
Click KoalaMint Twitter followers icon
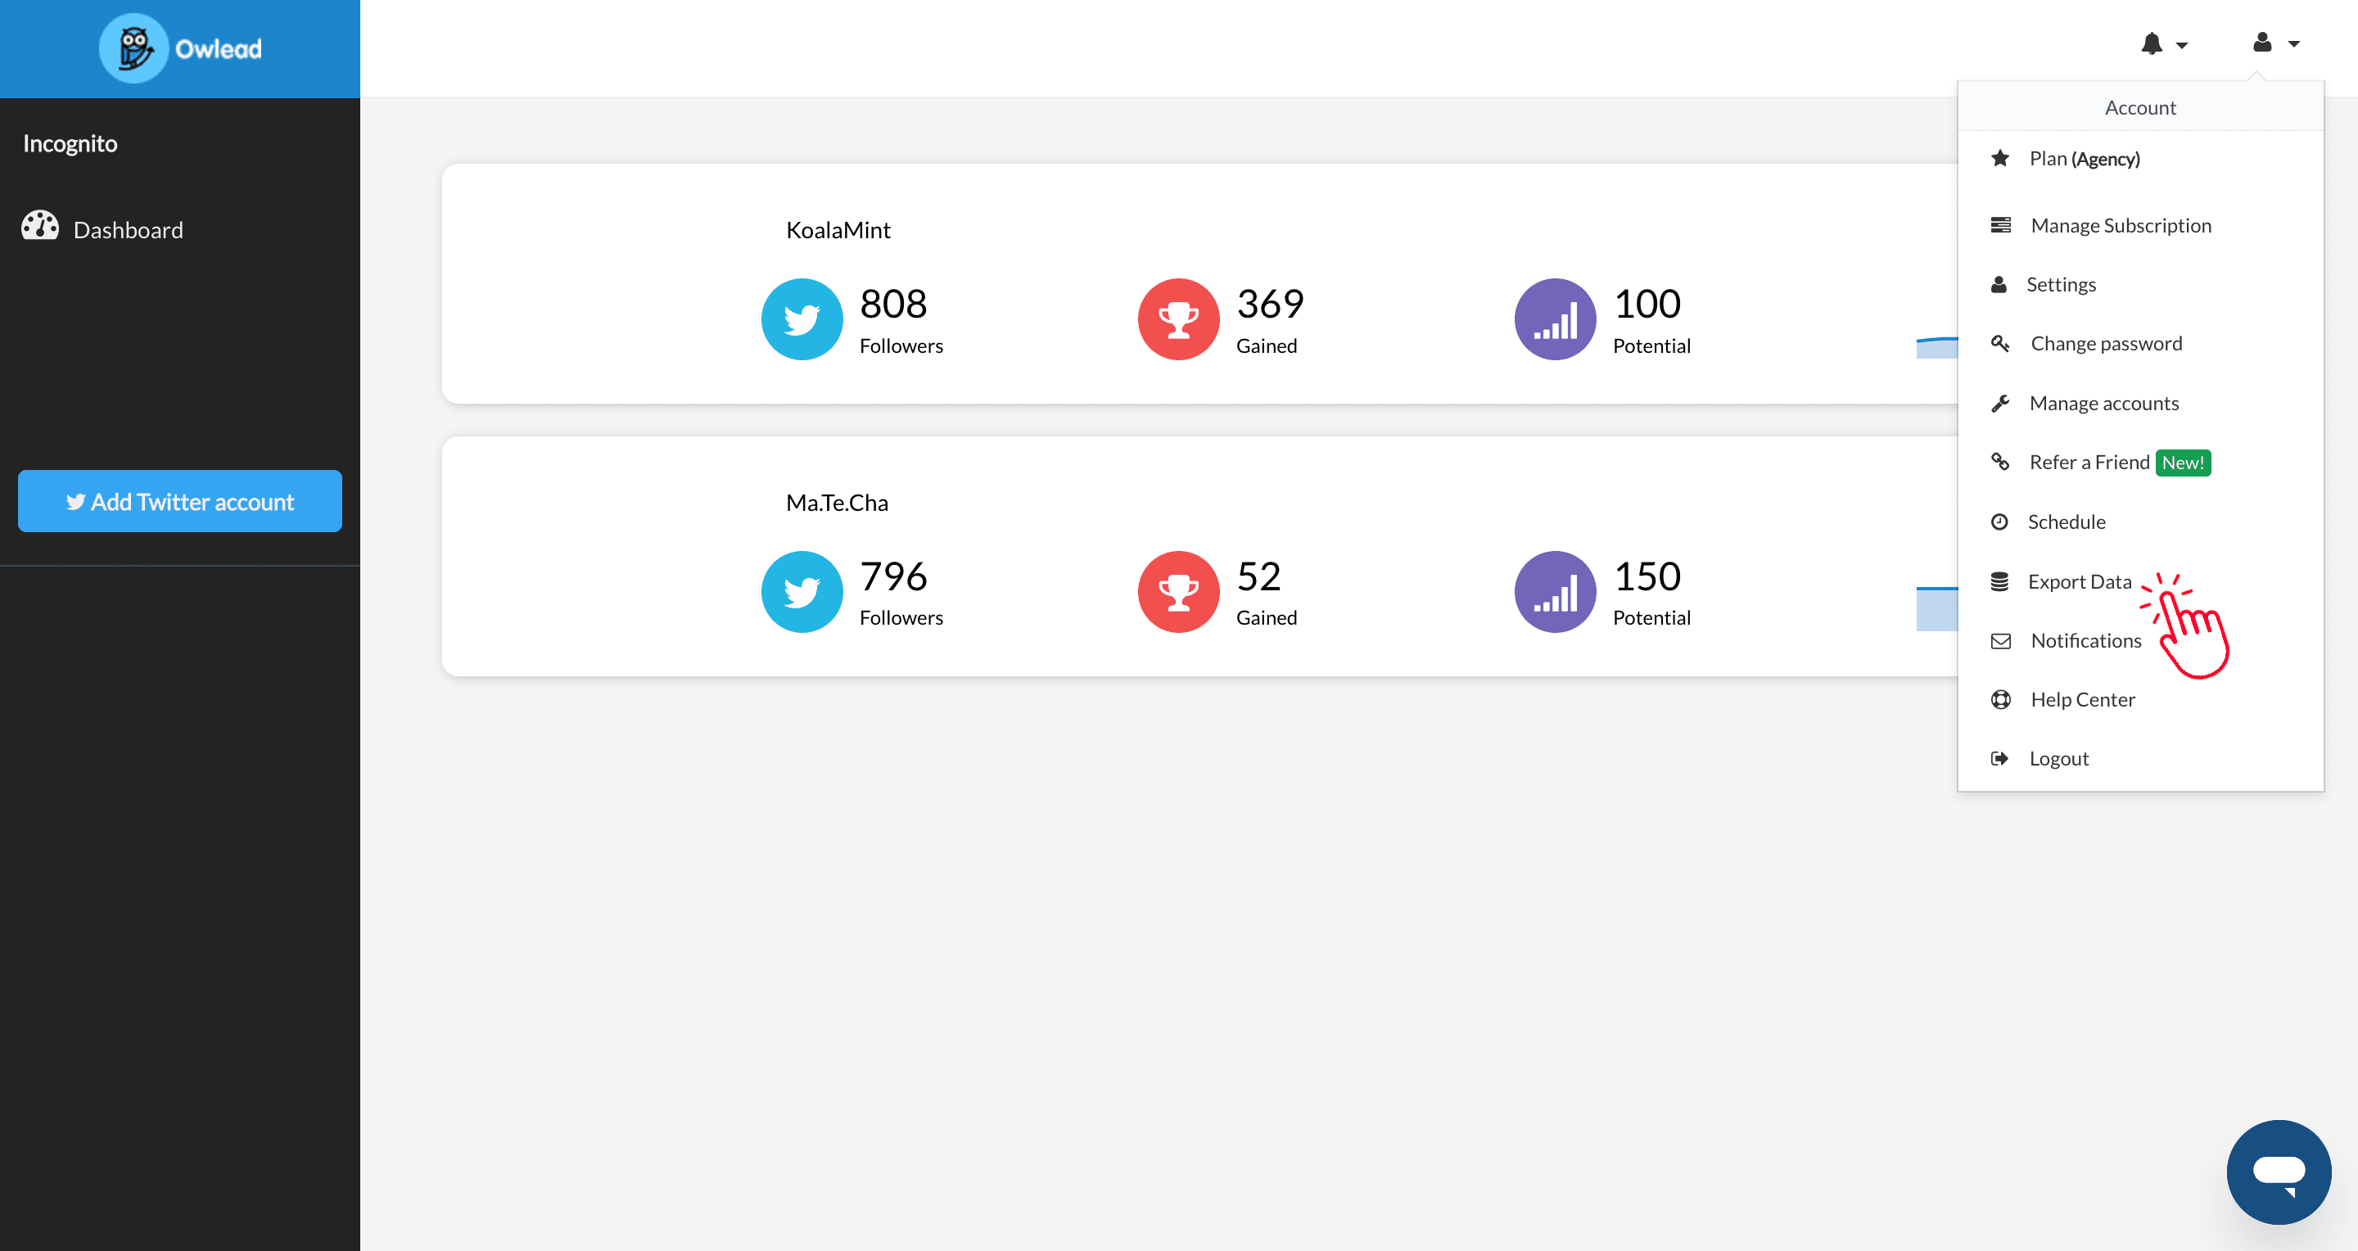(x=801, y=318)
